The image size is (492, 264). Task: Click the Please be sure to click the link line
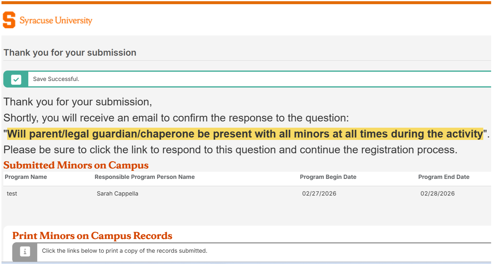230,150
